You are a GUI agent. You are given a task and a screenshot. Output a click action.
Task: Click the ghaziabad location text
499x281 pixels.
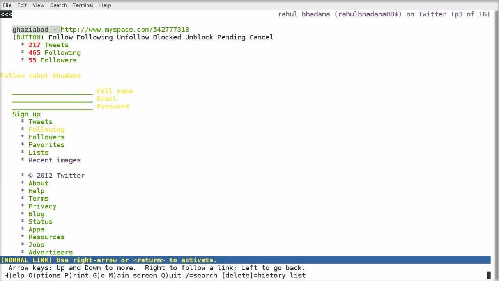pyautogui.click(x=30, y=30)
